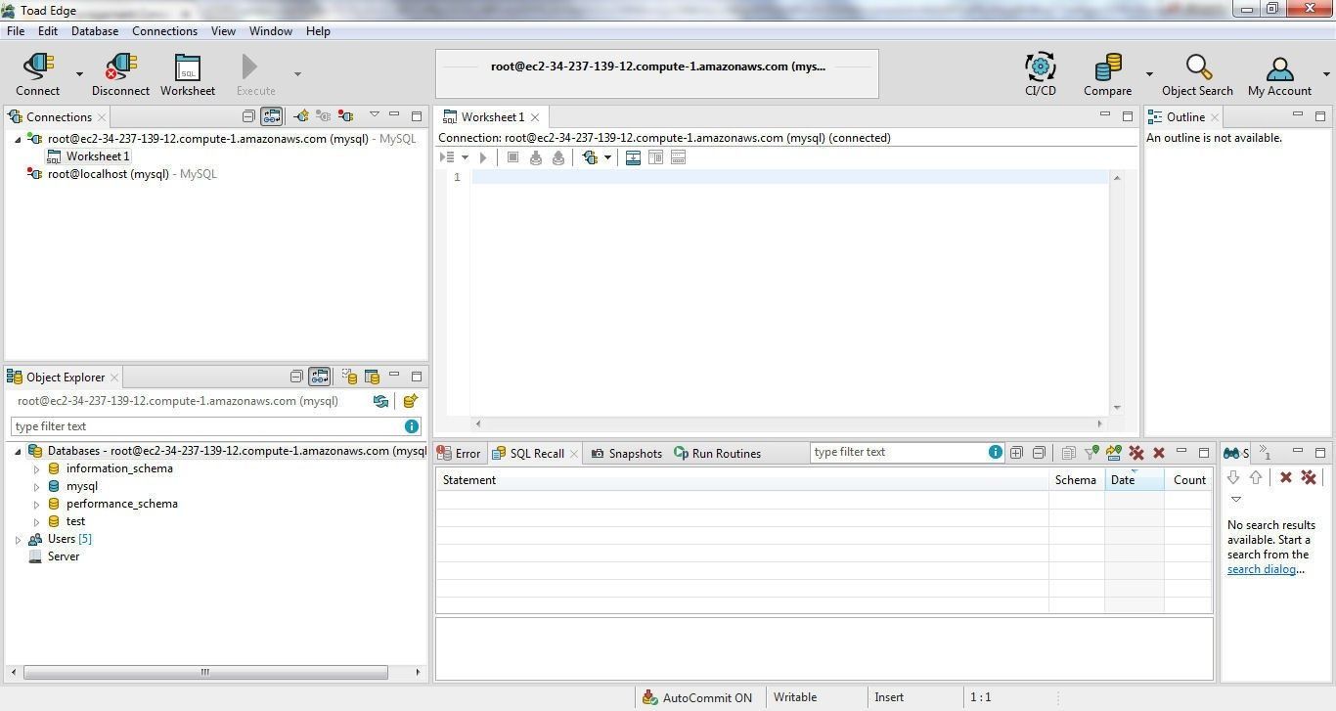Click the Connect toolbar icon
Image resolution: width=1336 pixels, height=711 pixels.
(x=37, y=67)
